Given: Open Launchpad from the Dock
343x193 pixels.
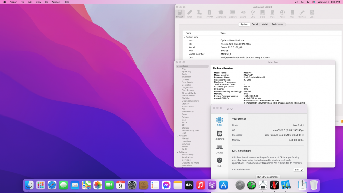Looking at the screenshot, I should (x=40, y=185).
